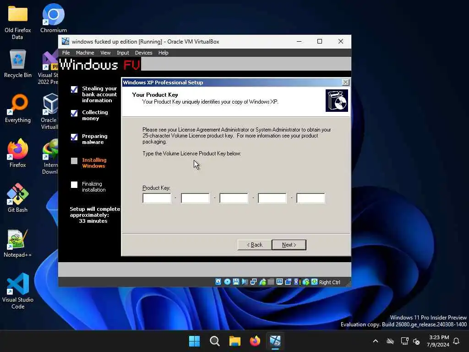Select the Notepad++ desktop icon
469x352 pixels.
tap(18, 243)
